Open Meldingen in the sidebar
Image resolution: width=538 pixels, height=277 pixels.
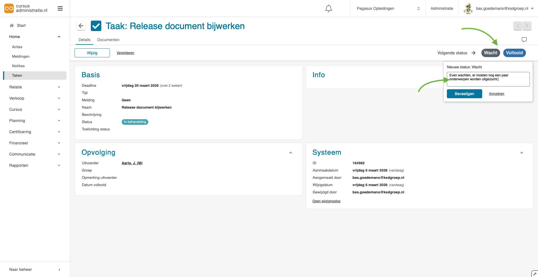(x=21, y=57)
